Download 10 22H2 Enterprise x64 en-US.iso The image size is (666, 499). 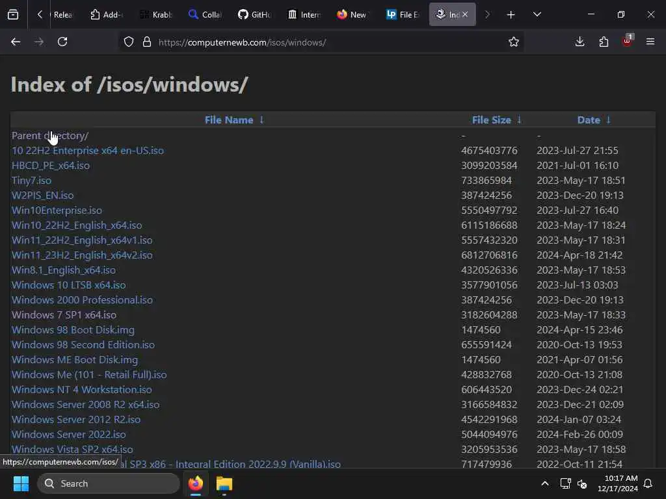(88, 151)
